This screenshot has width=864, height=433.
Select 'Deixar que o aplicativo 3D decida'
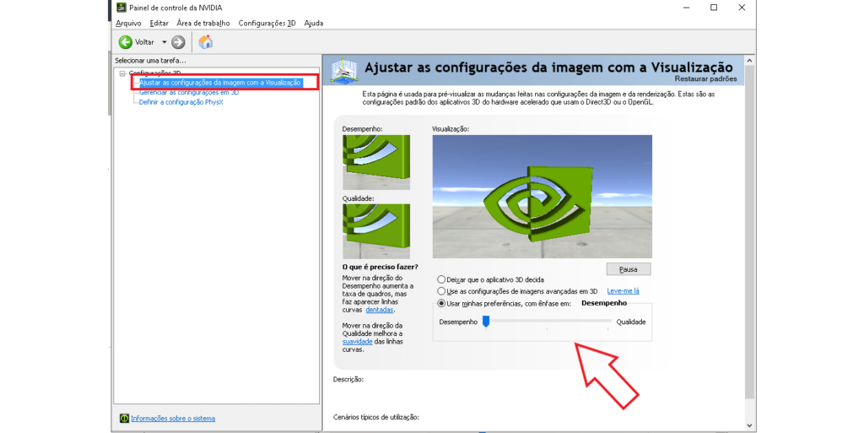point(441,279)
